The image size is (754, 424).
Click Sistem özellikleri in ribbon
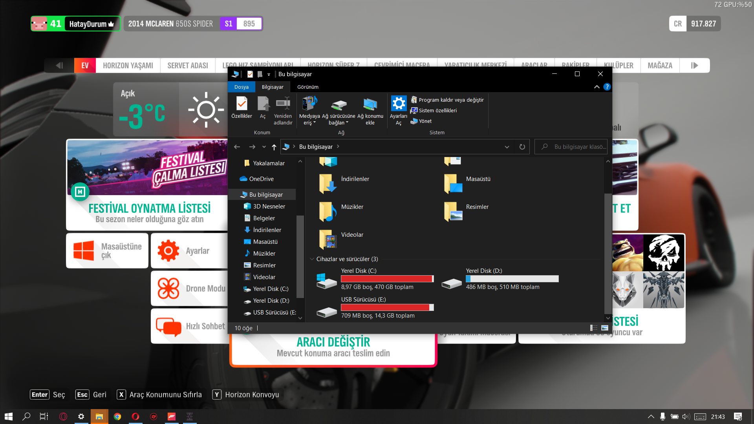coord(437,110)
